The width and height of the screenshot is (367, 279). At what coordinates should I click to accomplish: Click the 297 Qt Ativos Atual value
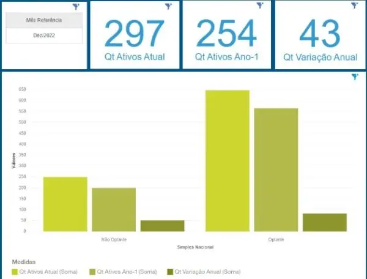point(135,34)
